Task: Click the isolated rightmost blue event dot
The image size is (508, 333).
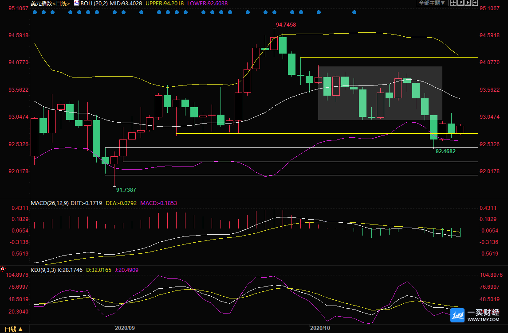Action: (354, 12)
